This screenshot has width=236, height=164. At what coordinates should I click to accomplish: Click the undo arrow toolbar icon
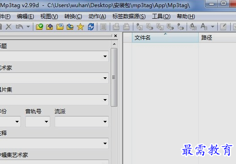(20, 27)
